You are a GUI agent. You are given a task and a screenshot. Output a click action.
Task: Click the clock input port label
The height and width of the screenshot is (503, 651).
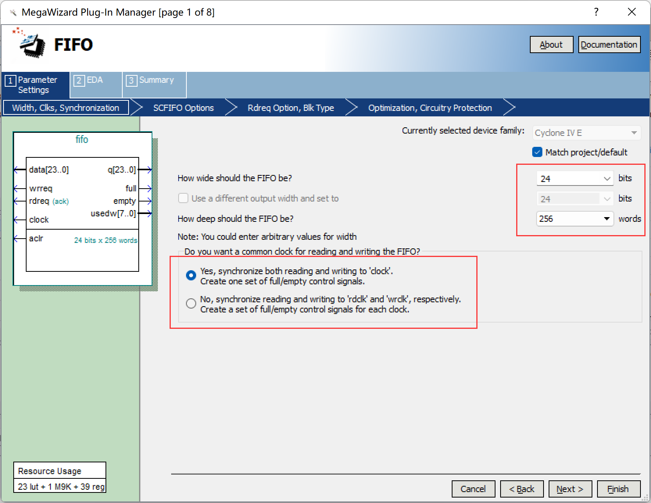point(39,220)
